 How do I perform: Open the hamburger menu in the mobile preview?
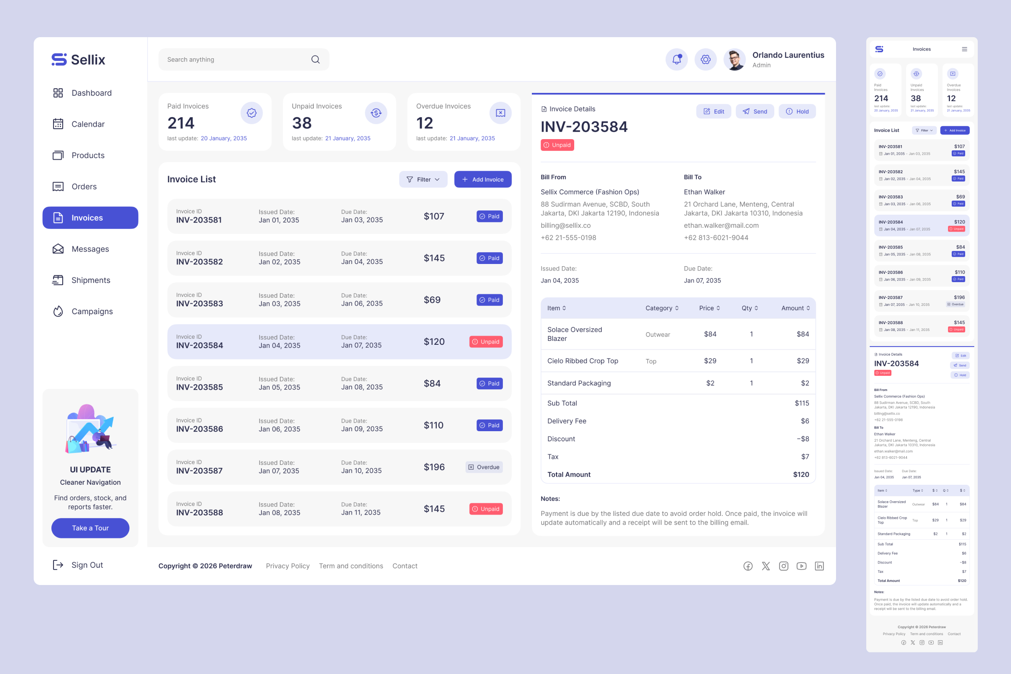964,49
